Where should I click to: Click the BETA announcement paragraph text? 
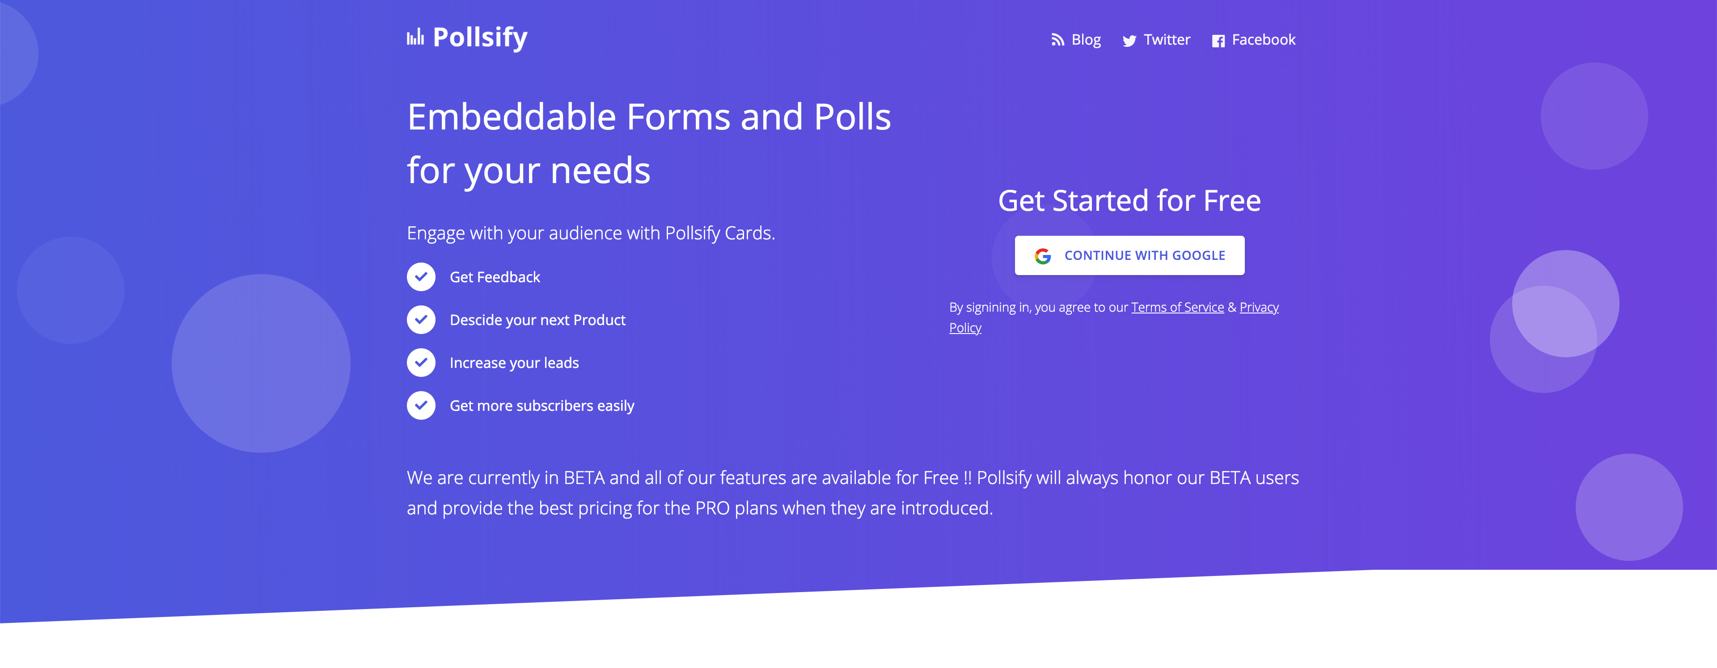coord(853,493)
